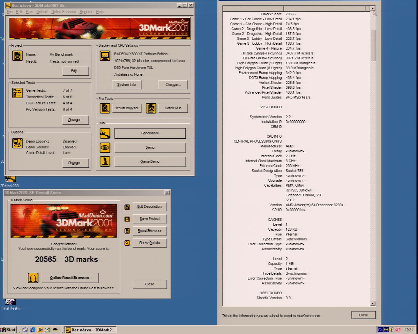Click Close in the details information window
Image resolution: width=418 pixels, height=334 pixels.
[x=363, y=315]
